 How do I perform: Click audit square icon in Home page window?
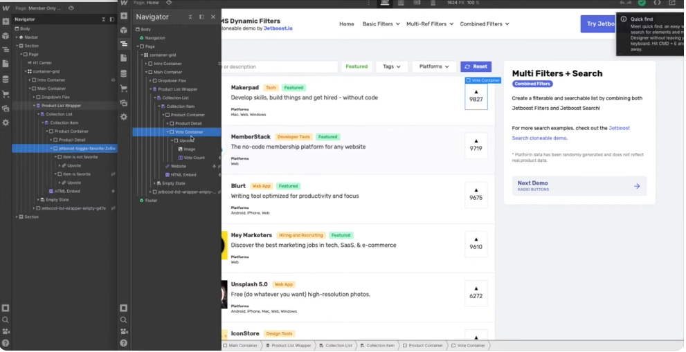click(124, 308)
